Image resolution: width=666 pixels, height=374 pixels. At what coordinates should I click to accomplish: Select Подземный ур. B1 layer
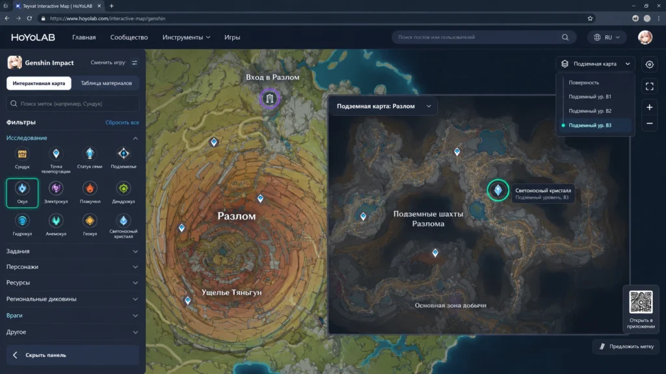[x=589, y=97]
